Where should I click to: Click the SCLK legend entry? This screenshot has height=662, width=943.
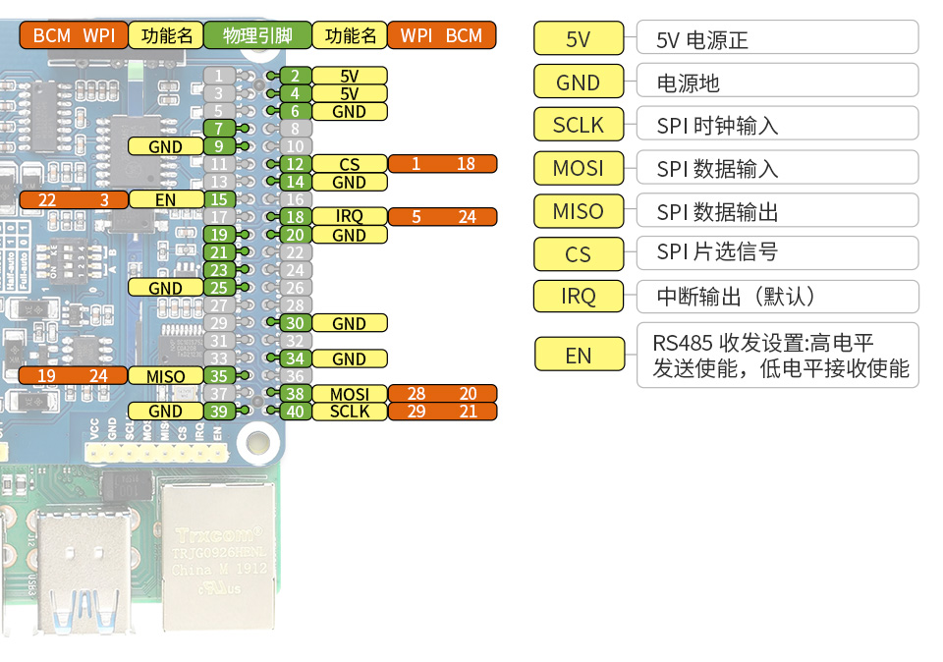point(578,125)
